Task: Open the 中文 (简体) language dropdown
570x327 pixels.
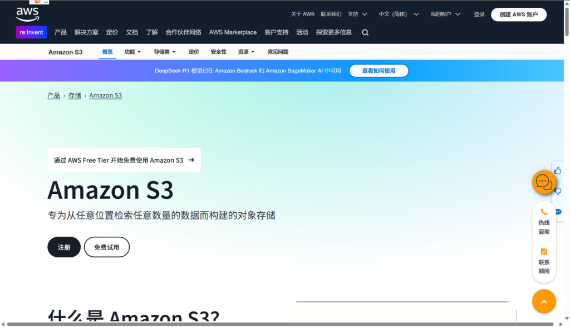Action: [397, 14]
